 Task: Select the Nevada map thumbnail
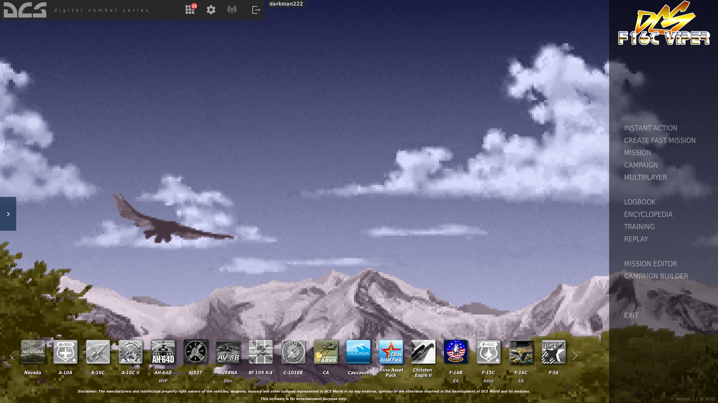tap(33, 352)
